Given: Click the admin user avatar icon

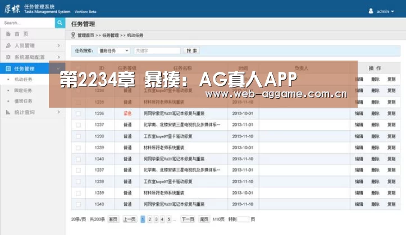Looking at the screenshot, I should tap(371, 11).
